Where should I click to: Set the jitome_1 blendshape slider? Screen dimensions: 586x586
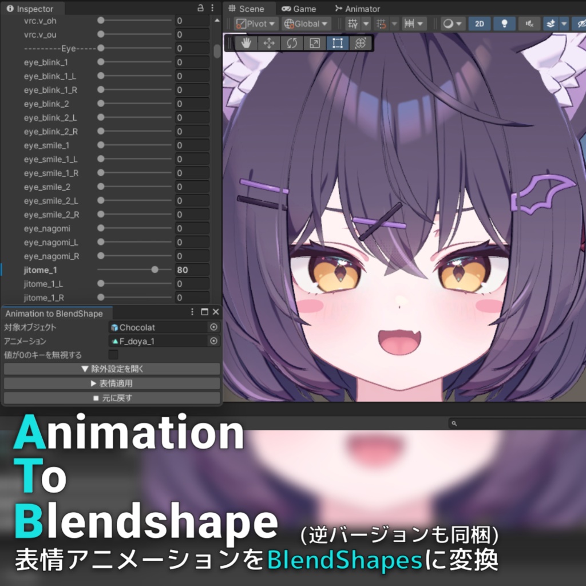pos(155,270)
